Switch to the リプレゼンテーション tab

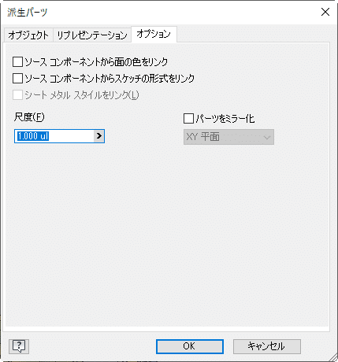(92, 35)
